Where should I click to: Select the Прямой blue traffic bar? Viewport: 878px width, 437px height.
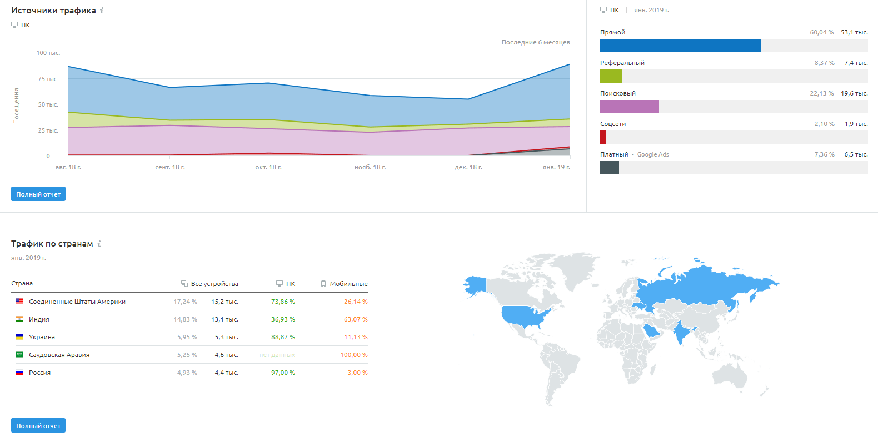(x=680, y=46)
